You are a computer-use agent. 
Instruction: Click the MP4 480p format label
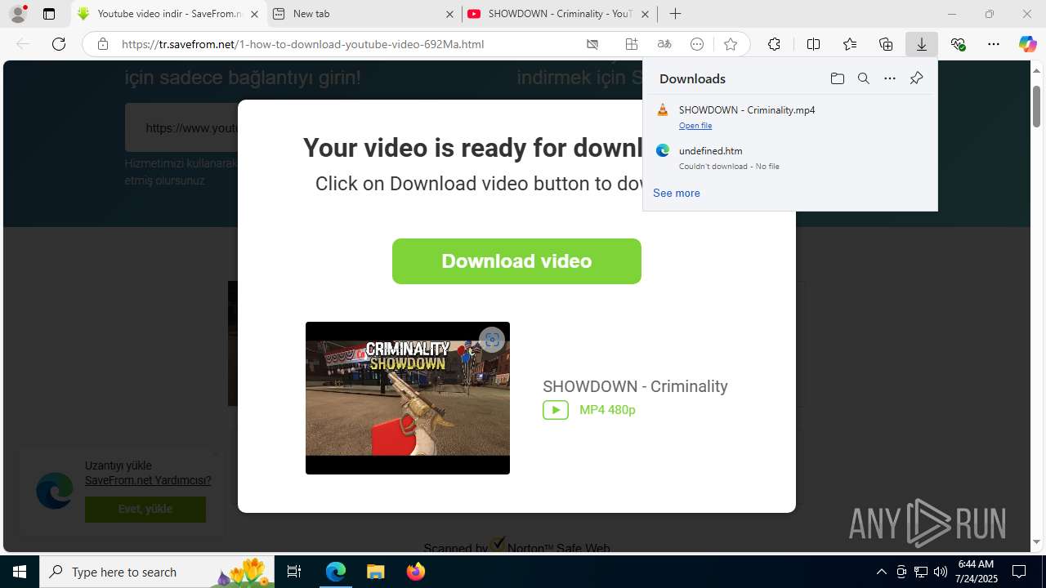click(x=607, y=410)
